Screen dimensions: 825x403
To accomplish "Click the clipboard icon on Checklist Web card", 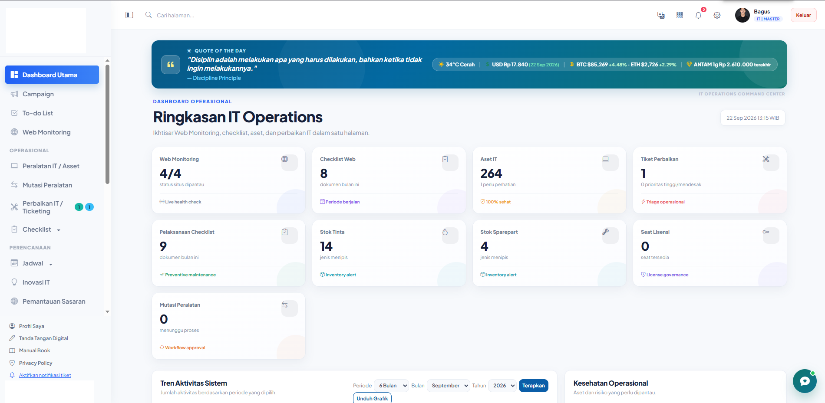I will click(445, 159).
